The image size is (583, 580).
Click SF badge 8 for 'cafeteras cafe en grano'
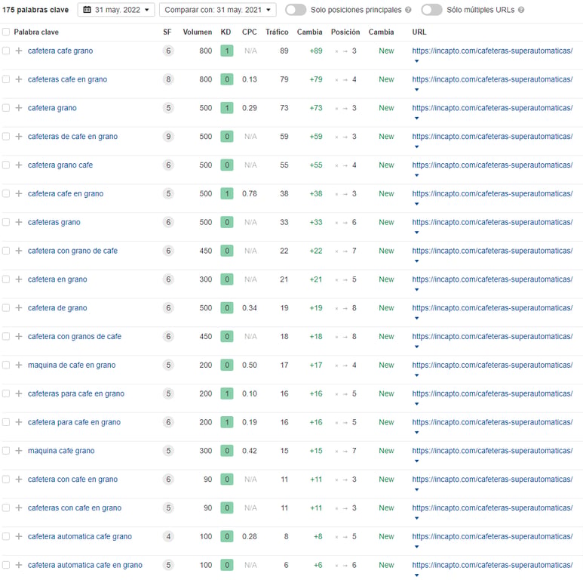click(168, 79)
